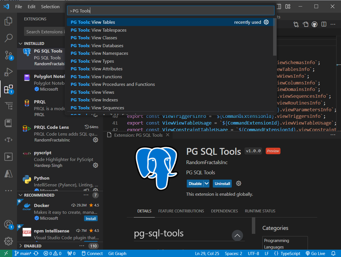
Task: Open the Extensions view in activity bar
Action: pyautogui.click(x=8, y=89)
